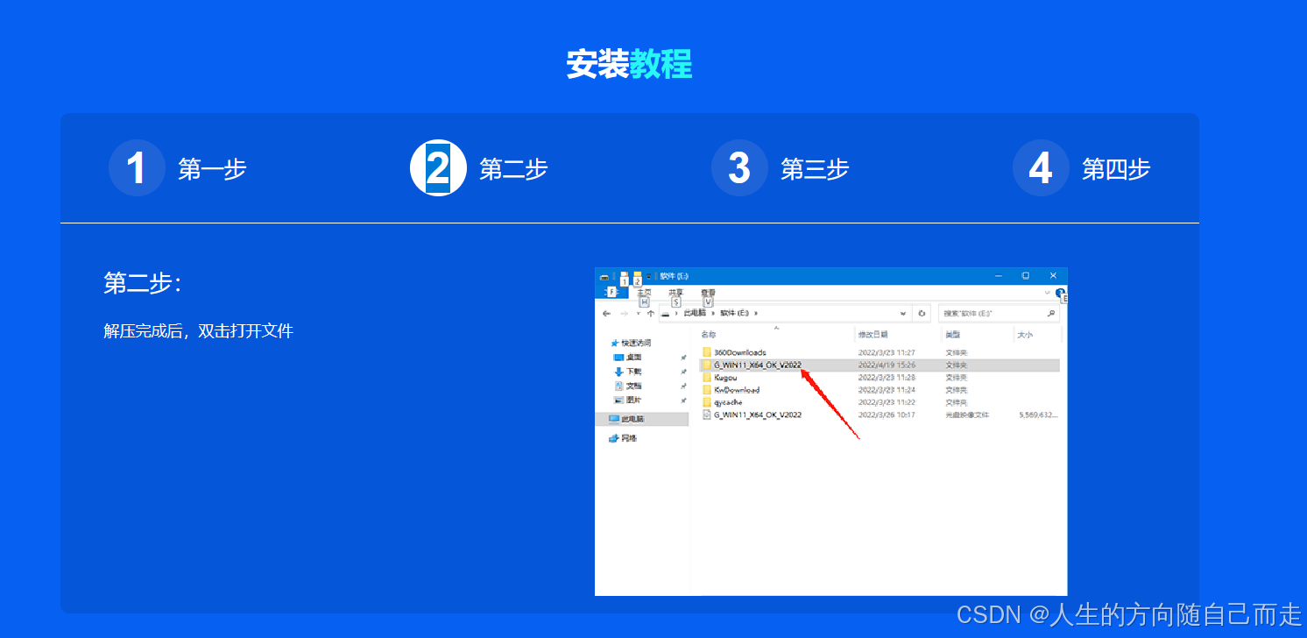Click the star icon beside 快速访问
Viewport: 1307px width, 638px height.
(x=615, y=343)
